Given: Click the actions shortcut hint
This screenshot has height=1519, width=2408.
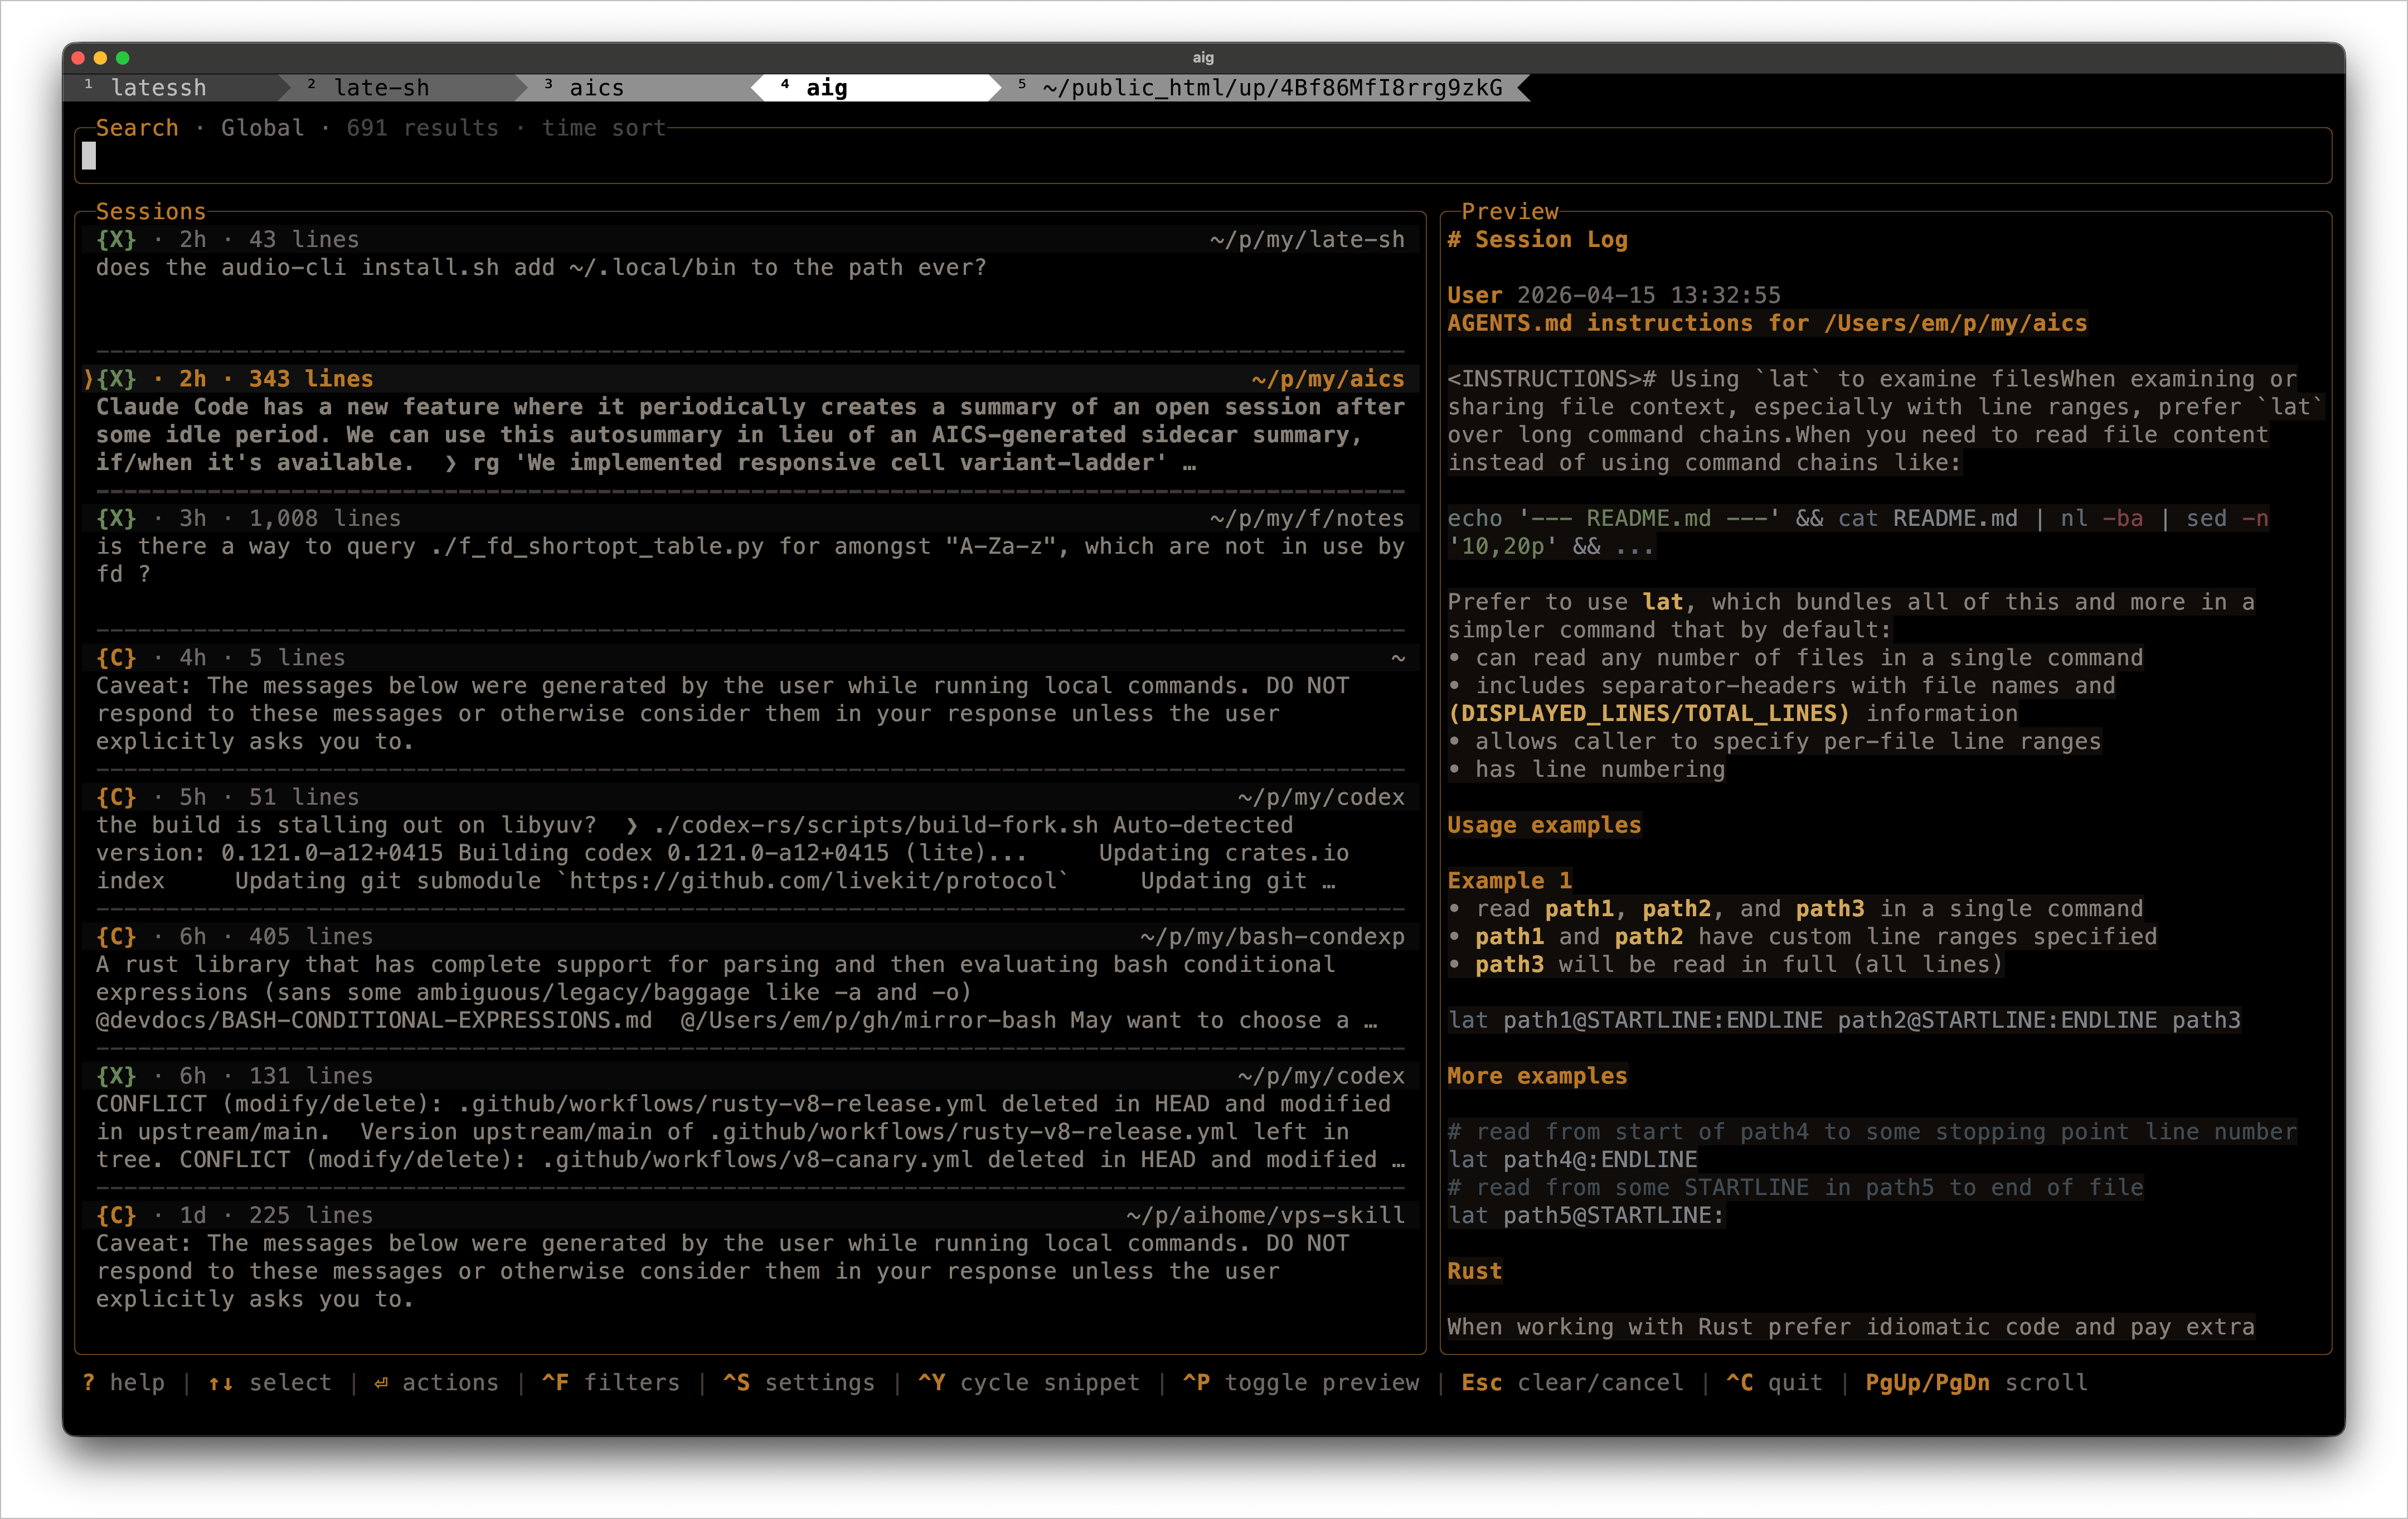Looking at the screenshot, I should (x=436, y=1382).
